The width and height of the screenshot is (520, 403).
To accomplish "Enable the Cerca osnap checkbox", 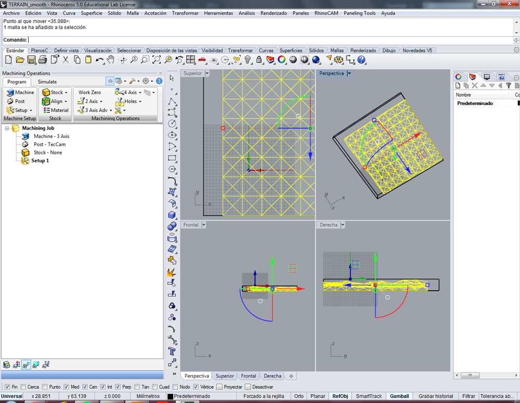I will (23, 387).
